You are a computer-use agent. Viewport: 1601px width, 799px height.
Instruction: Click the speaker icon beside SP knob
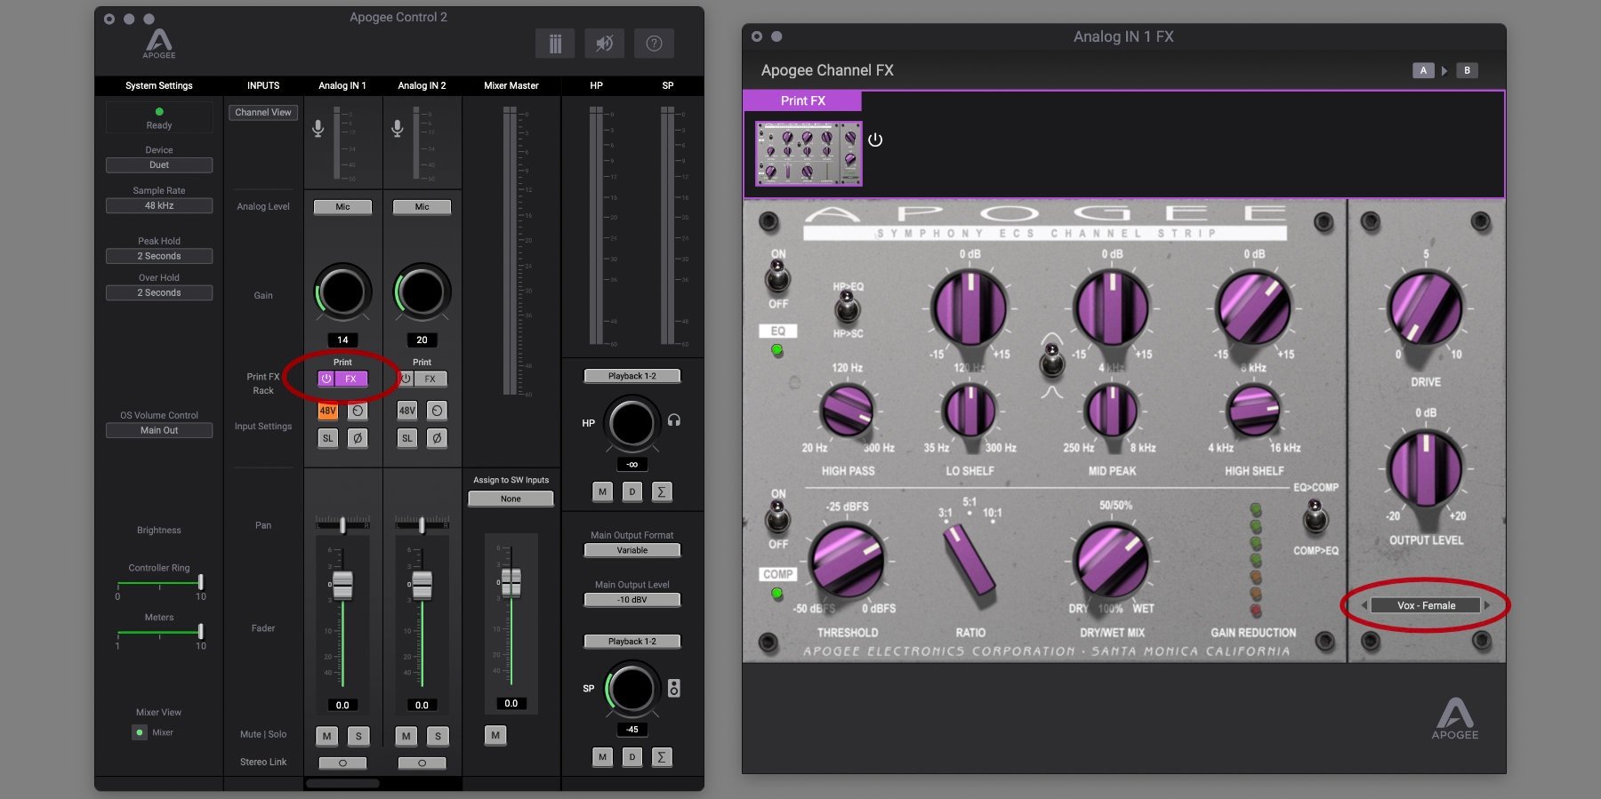674,688
